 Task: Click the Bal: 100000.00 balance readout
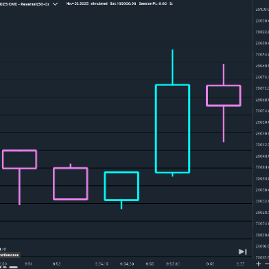[123, 3]
